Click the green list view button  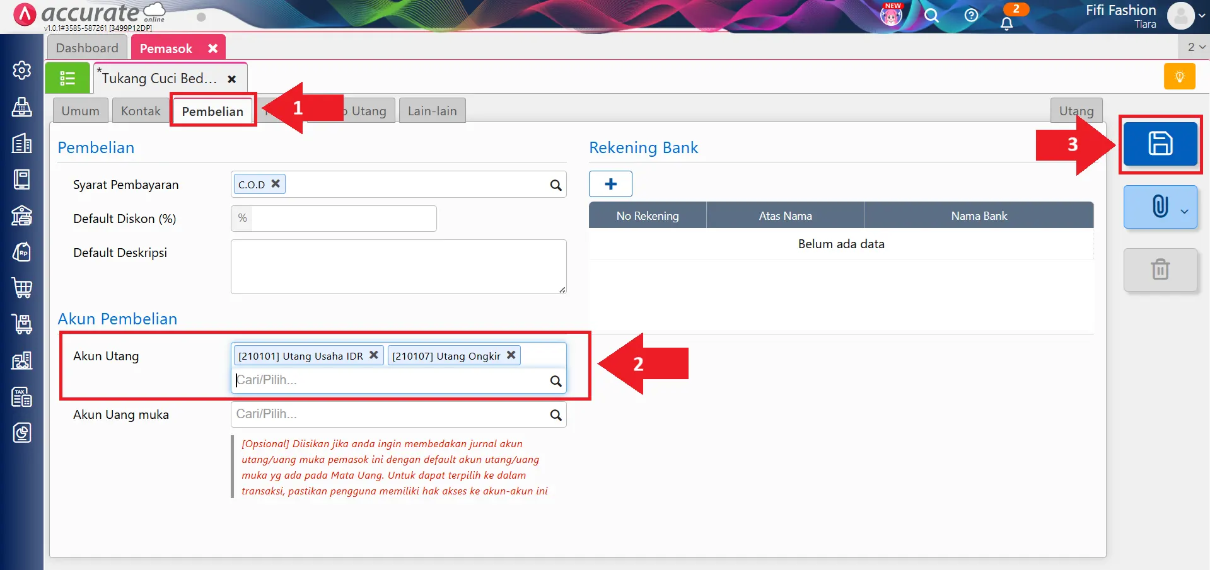pos(67,78)
